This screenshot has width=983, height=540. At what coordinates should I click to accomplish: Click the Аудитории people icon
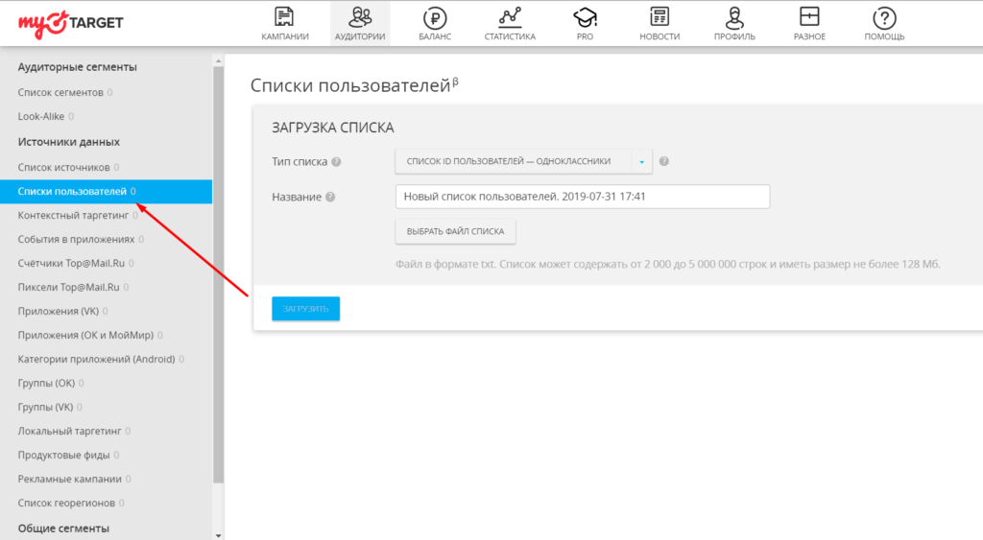click(x=360, y=17)
